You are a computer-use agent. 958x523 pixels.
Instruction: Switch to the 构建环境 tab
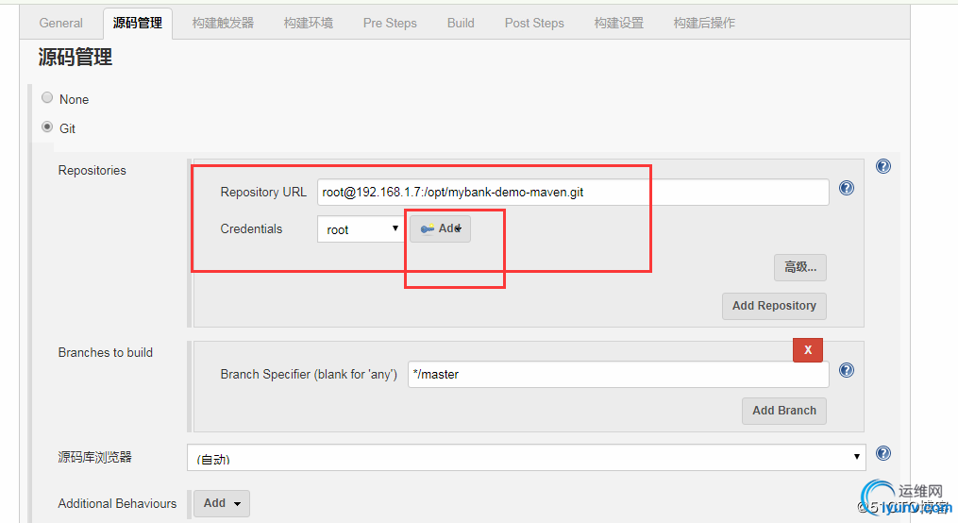coord(309,24)
